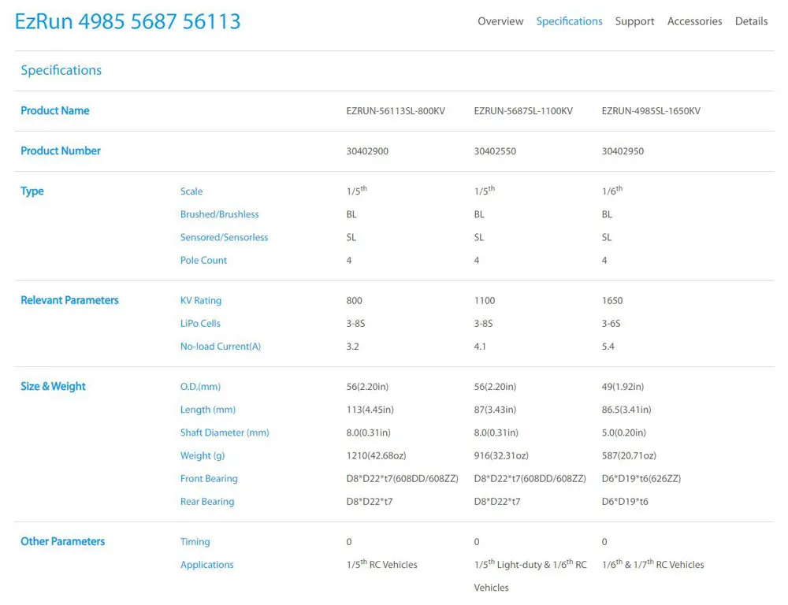The height and width of the screenshot is (605, 788).
Task: Select KV rating value 1650
Action: pyautogui.click(x=611, y=300)
